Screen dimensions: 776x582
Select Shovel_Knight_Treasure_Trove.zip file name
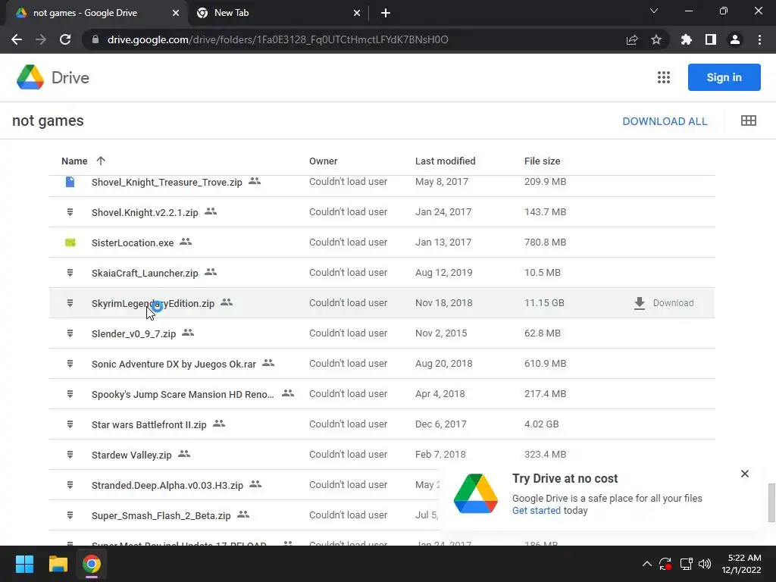167,182
